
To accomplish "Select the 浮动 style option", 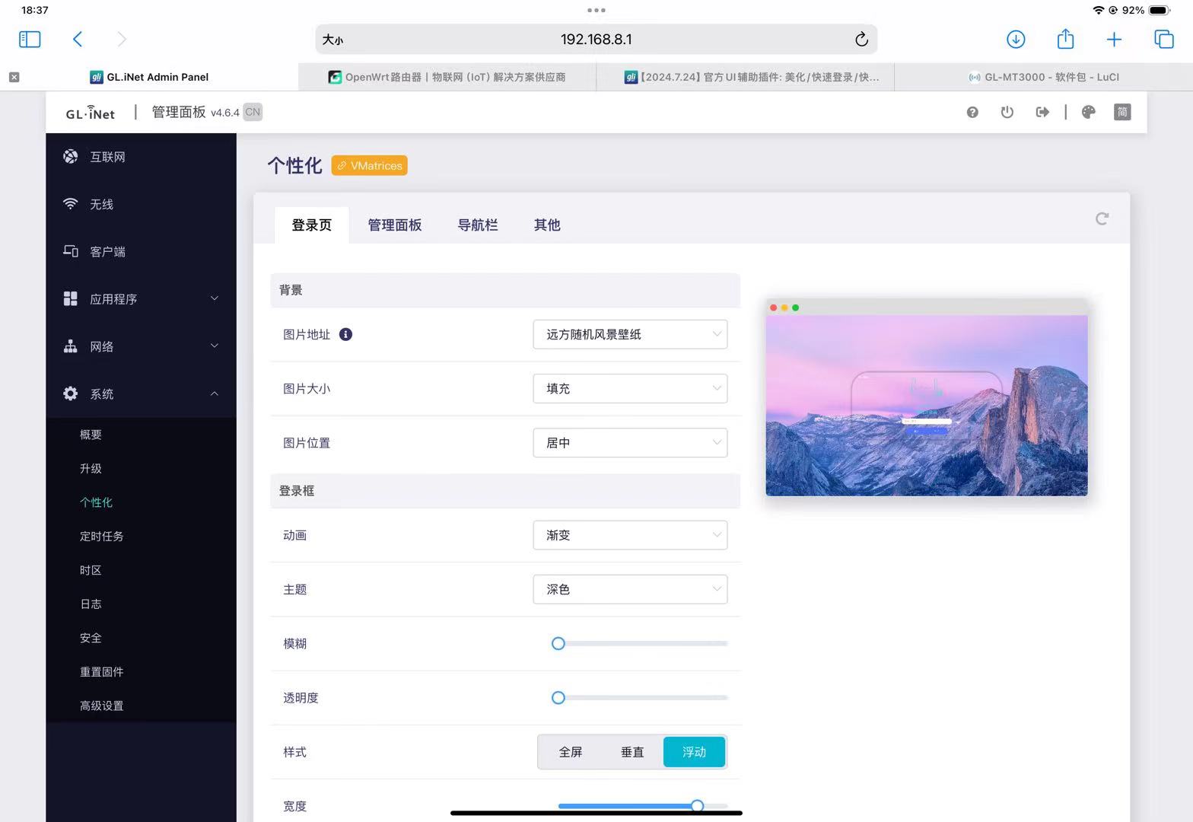I will point(694,752).
